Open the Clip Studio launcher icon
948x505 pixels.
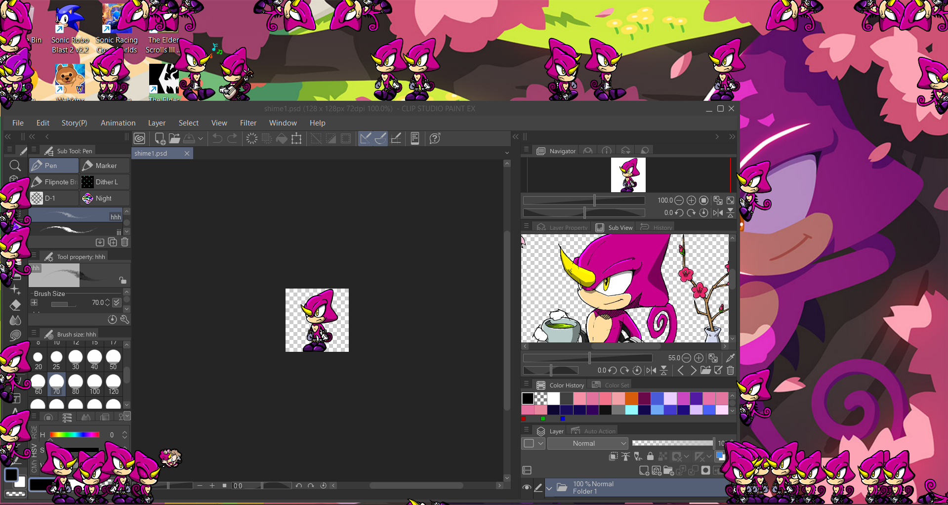[x=139, y=139]
